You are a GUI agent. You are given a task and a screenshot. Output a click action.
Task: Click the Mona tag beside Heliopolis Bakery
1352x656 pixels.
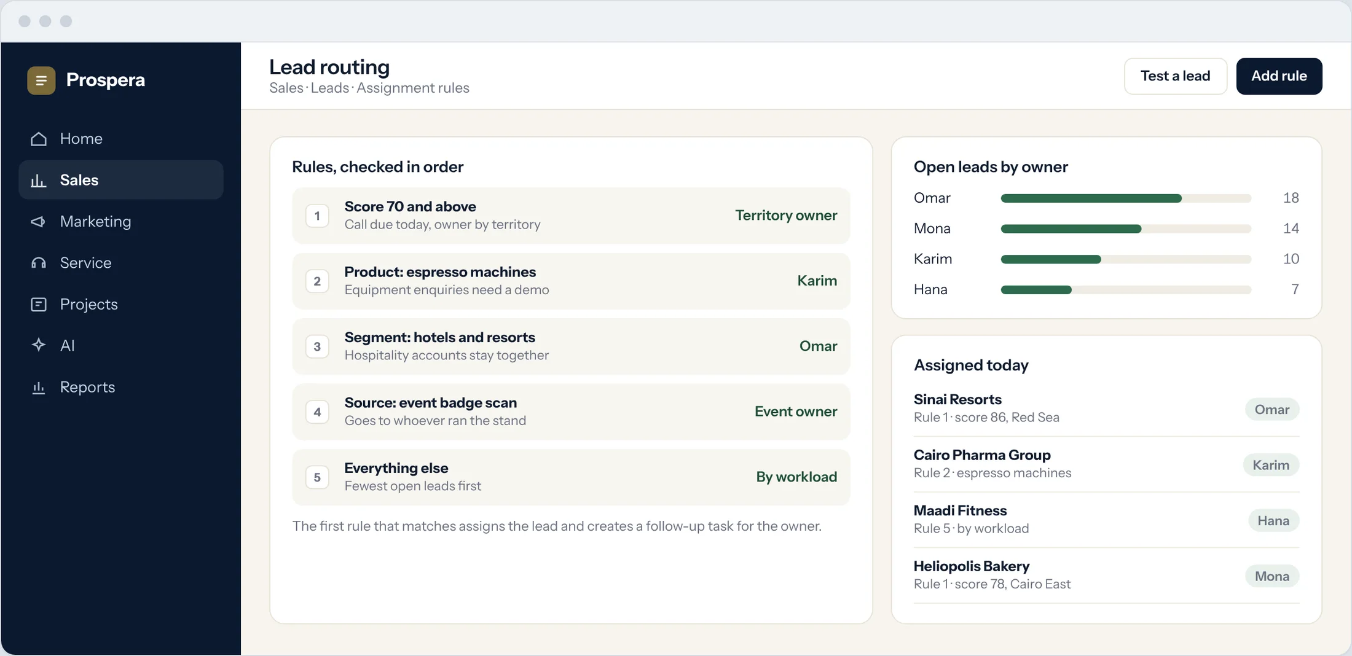pos(1272,576)
